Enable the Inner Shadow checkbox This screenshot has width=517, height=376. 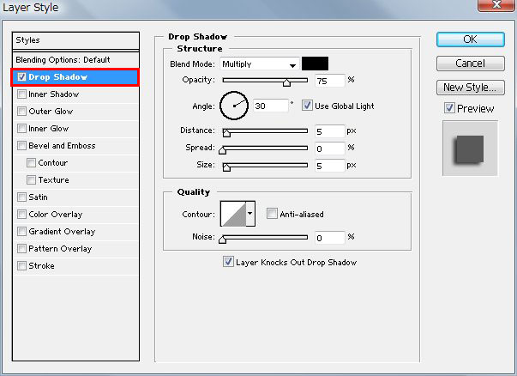click(x=21, y=94)
